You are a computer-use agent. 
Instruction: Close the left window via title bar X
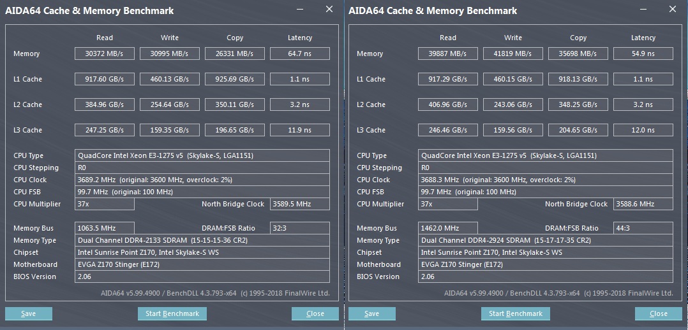[x=329, y=10]
